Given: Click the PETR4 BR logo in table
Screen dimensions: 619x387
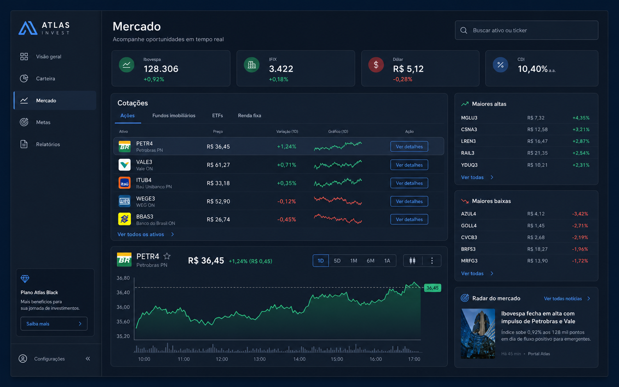Looking at the screenshot, I should (x=125, y=147).
